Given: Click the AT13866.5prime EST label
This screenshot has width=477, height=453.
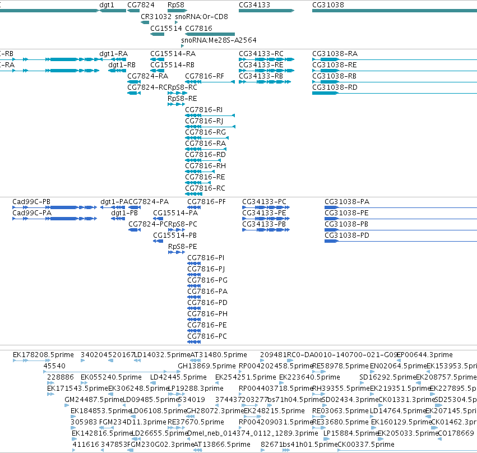Looking at the screenshot, I should pos(222,445).
